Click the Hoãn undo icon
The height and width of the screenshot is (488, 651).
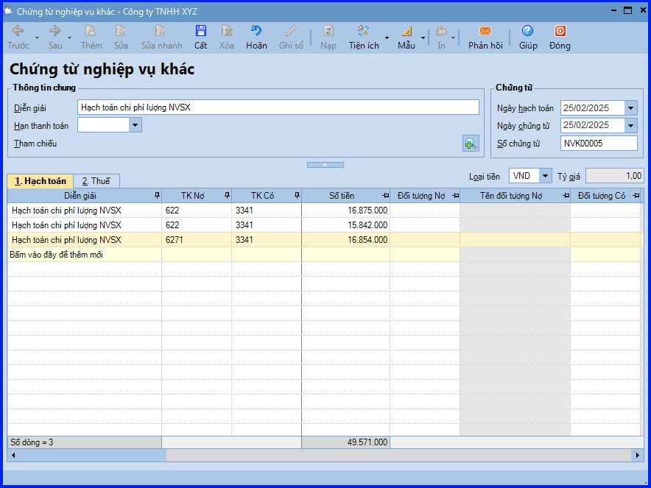point(256,31)
